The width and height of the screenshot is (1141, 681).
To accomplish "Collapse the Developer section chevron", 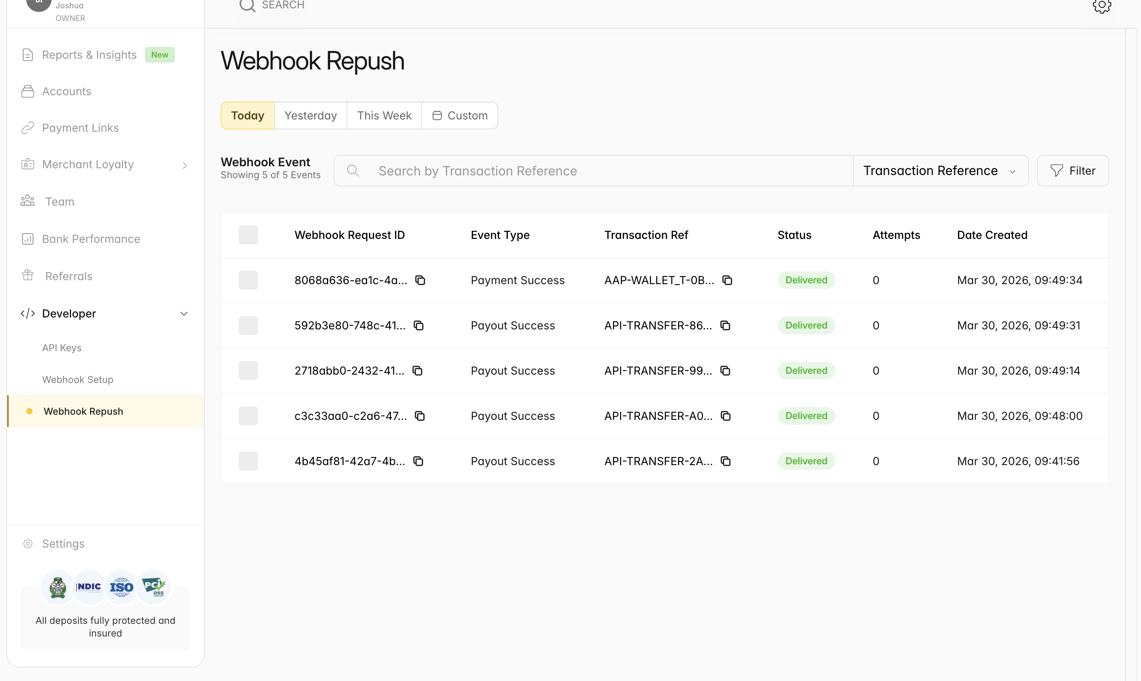I will click(x=184, y=314).
